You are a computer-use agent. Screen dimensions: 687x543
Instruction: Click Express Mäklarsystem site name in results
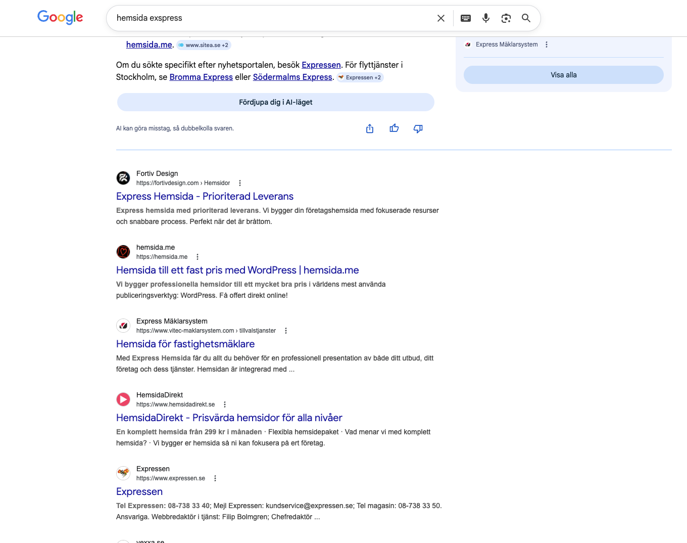[172, 321]
